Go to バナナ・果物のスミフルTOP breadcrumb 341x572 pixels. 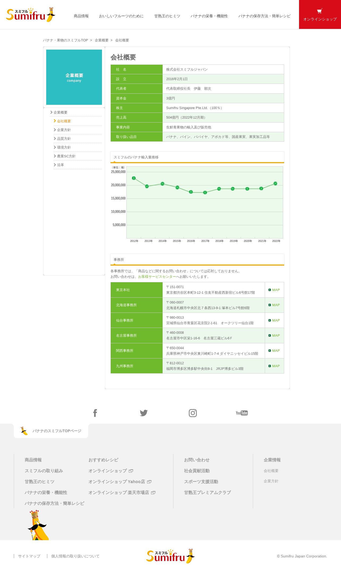(66, 40)
